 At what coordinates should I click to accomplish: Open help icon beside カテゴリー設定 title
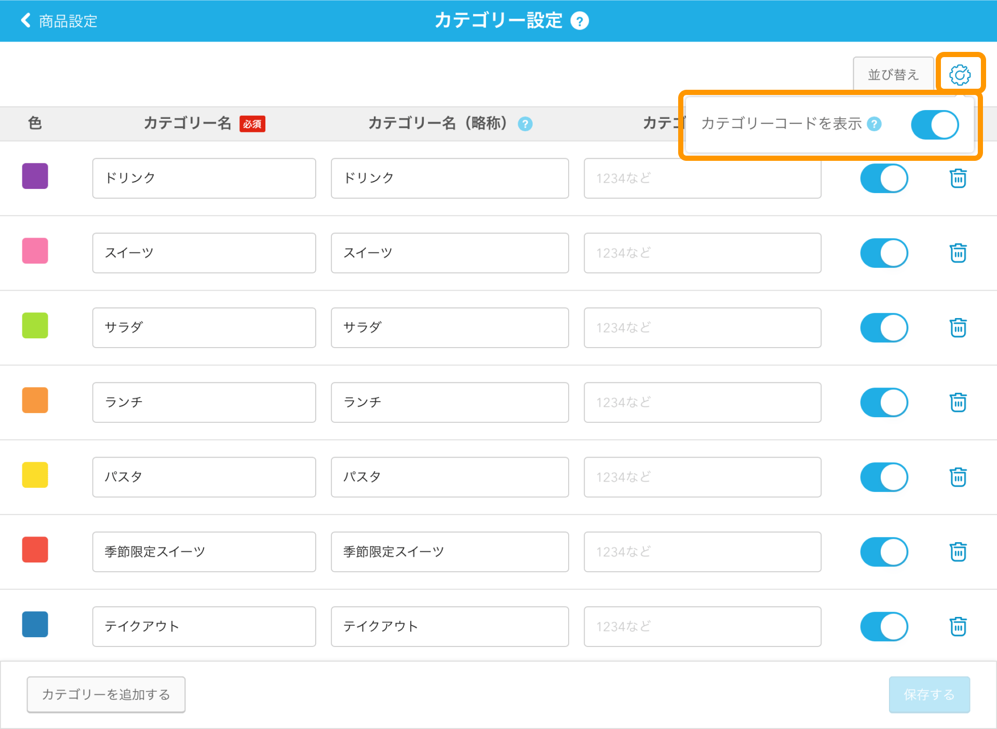tap(580, 21)
